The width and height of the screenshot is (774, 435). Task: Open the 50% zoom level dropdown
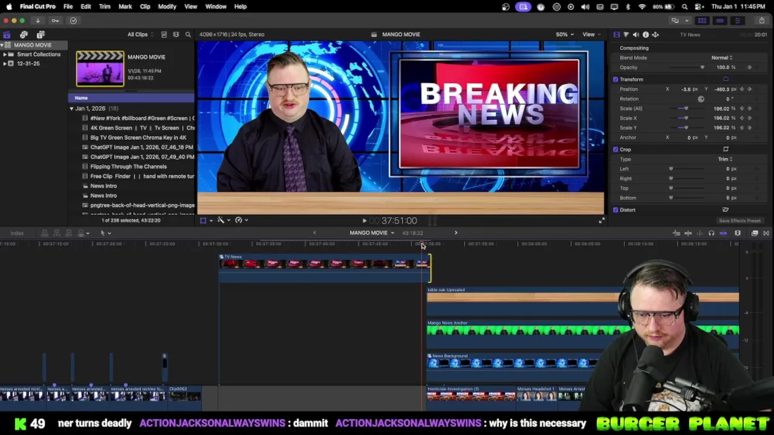click(565, 34)
